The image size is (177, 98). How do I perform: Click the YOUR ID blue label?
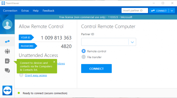click(x=26, y=37)
